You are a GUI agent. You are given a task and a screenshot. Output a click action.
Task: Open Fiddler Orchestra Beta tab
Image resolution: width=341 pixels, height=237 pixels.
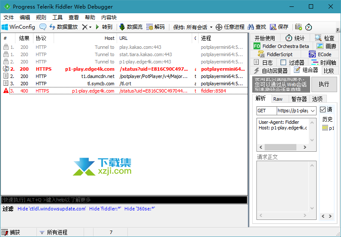pos(281,46)
